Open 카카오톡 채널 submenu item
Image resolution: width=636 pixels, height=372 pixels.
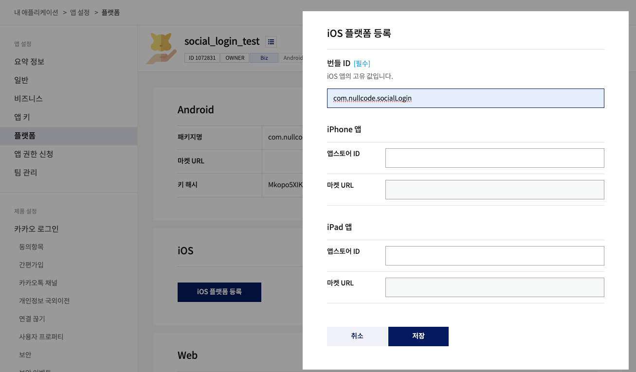coord(38,283)
